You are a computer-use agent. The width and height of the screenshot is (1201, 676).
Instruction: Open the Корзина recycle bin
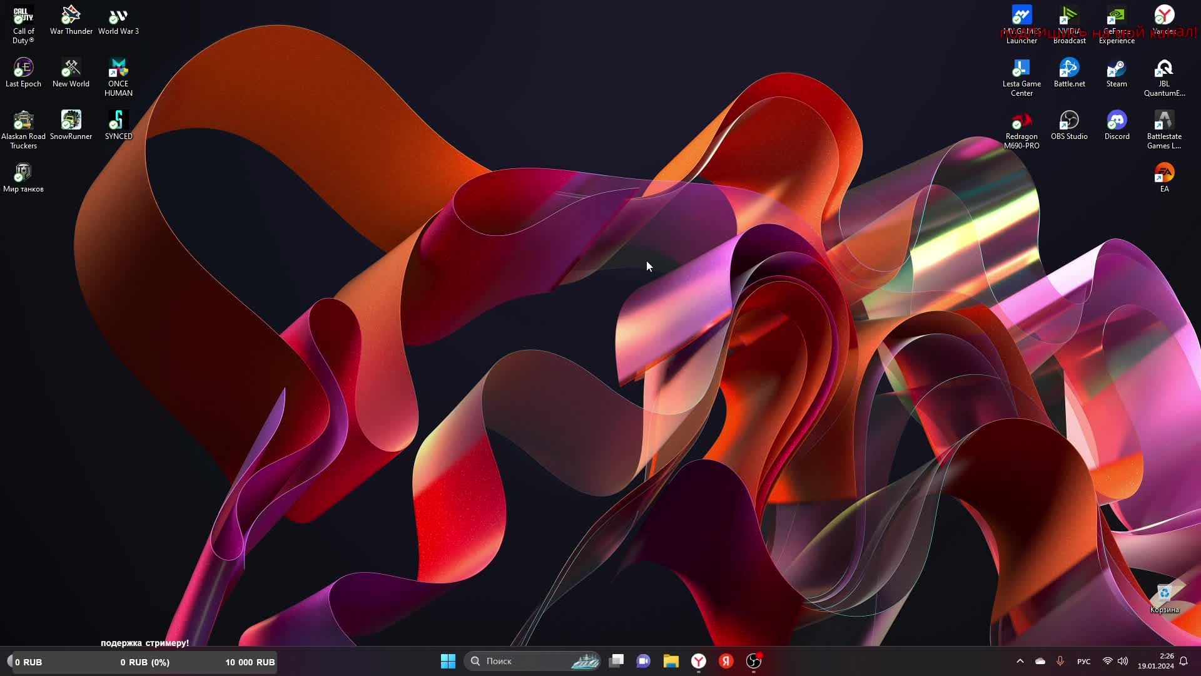(x=1164, y=595)
